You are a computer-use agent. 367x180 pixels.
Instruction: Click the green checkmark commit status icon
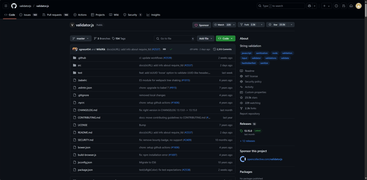pyautogui.click(x=171, y=49)
